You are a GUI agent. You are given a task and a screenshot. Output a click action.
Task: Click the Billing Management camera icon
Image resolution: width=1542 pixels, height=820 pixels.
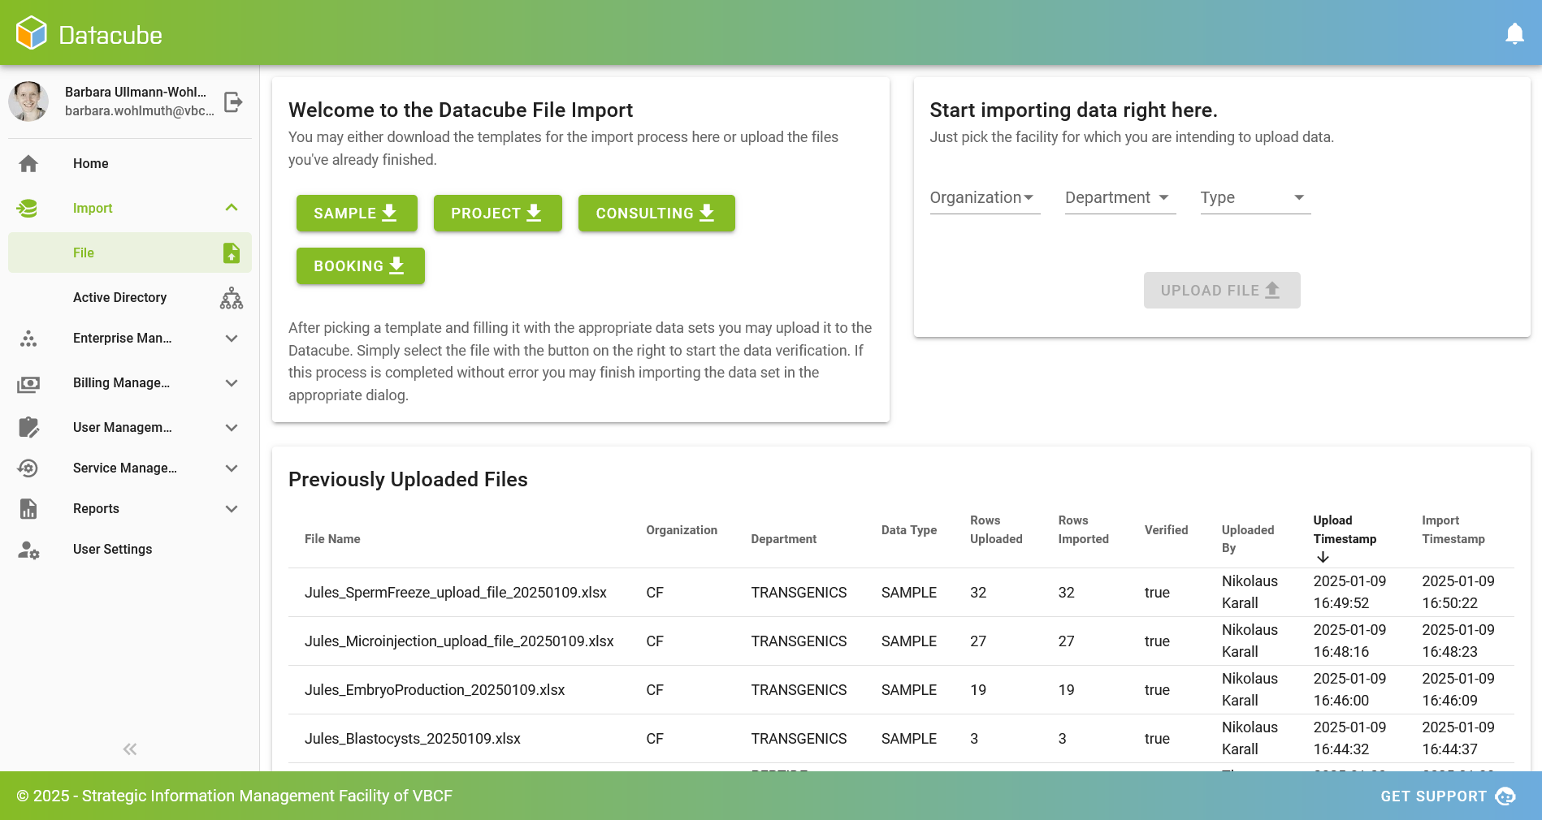coord(28,383)
